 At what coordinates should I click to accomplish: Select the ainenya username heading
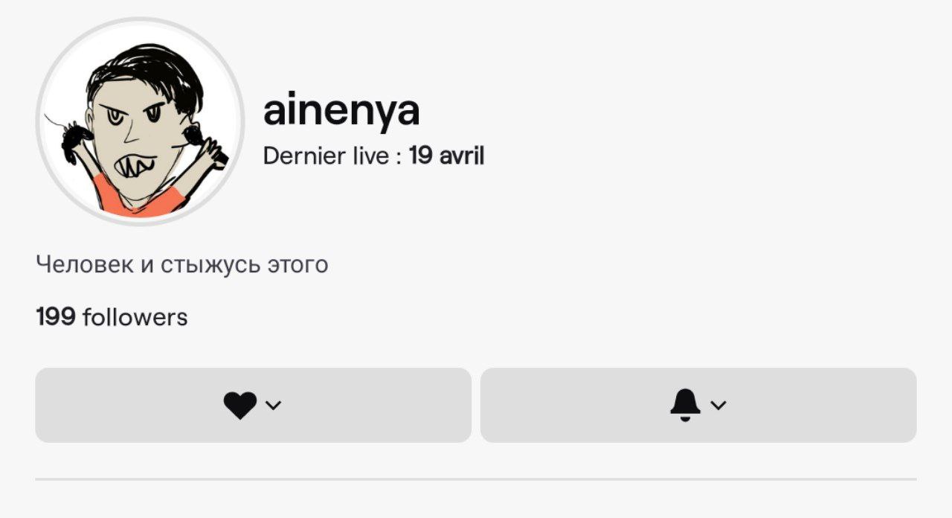pyautogui.click(x=341, y=112)
